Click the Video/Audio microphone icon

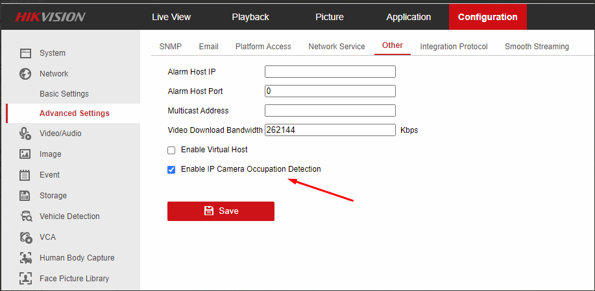[x=25, y=134]
